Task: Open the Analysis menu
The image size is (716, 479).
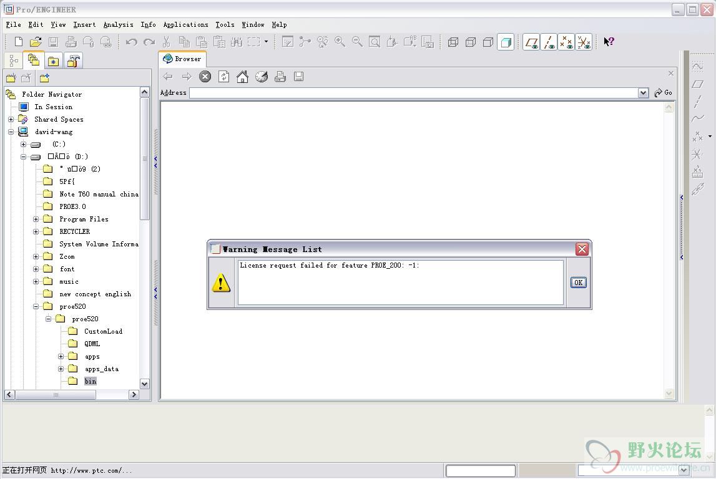Action: (x=118, y=24)
